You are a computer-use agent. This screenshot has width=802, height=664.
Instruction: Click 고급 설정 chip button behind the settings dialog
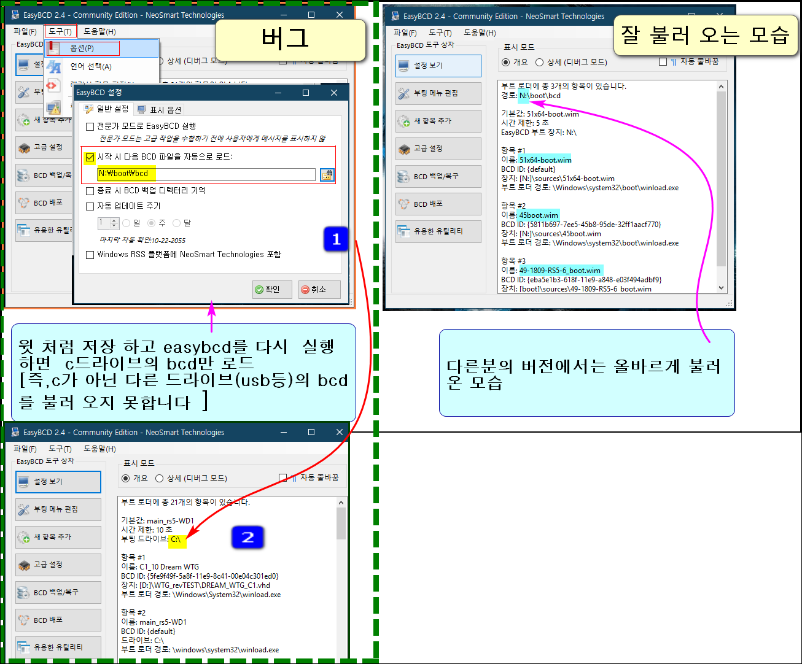[44, 147]
